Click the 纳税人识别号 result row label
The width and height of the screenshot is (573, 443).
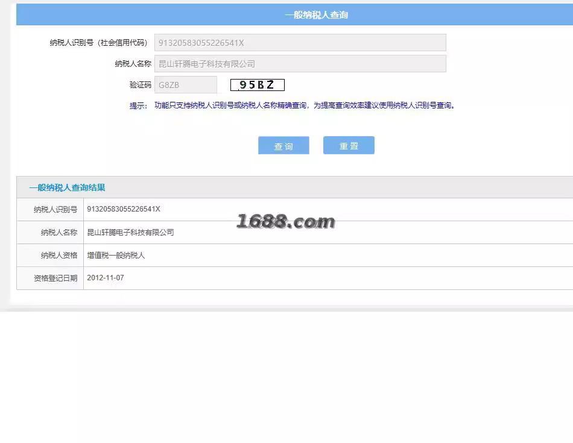55,209
